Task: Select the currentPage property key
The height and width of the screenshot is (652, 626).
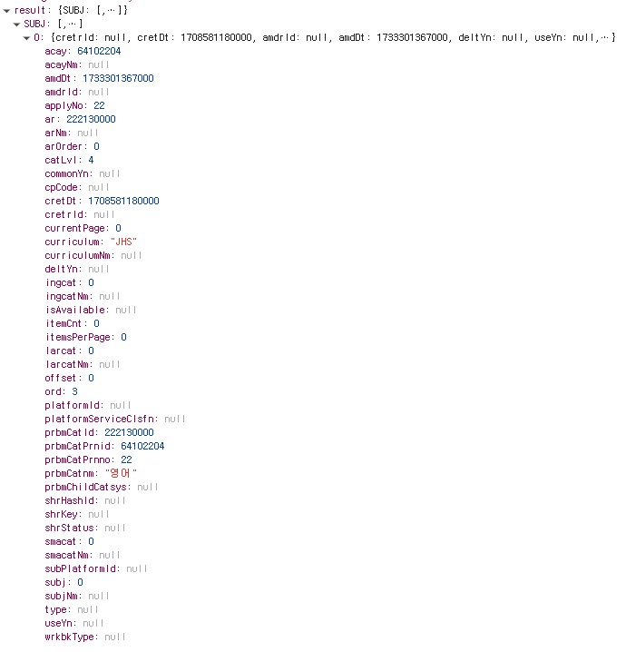Action: point(76,228)
